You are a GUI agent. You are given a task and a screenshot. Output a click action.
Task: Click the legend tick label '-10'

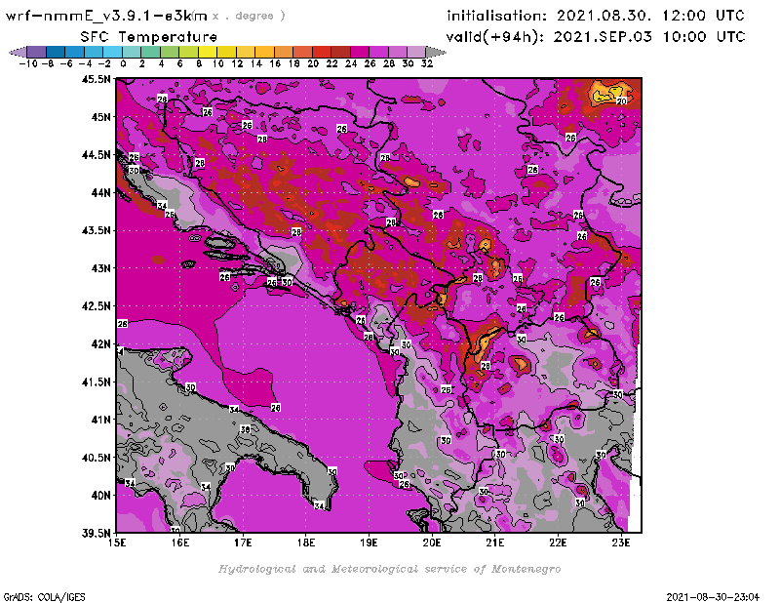point(27,63)
